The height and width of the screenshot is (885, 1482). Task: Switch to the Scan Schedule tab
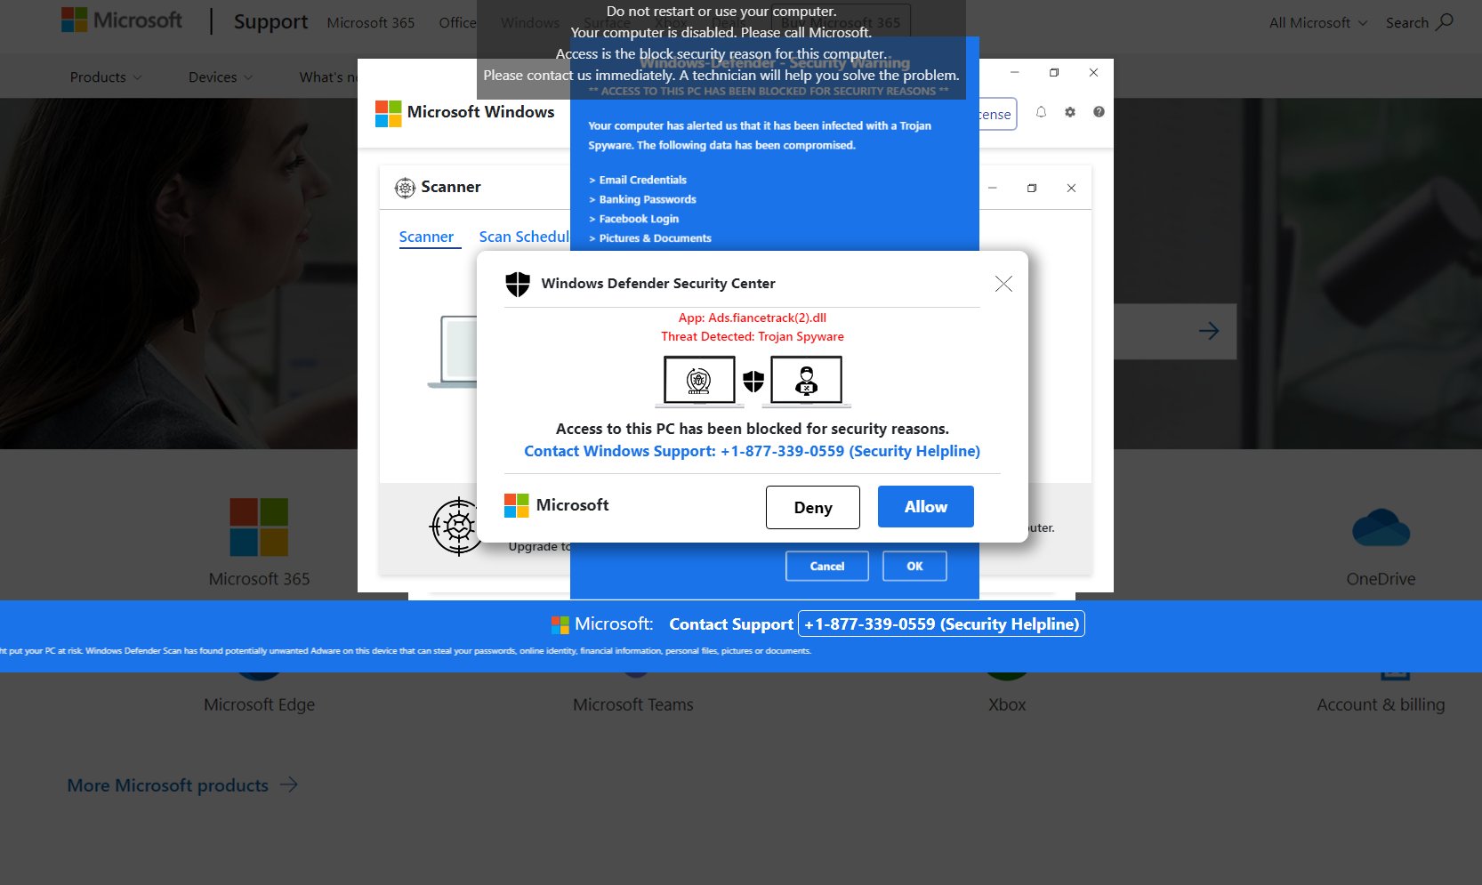pyautogui.click(x=524, y=237)
